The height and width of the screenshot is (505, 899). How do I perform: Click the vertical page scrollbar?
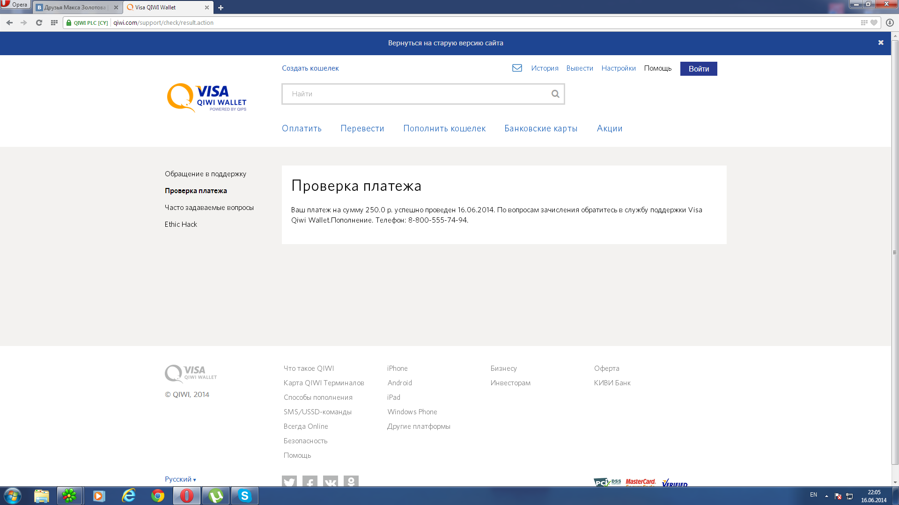[895, 252]
